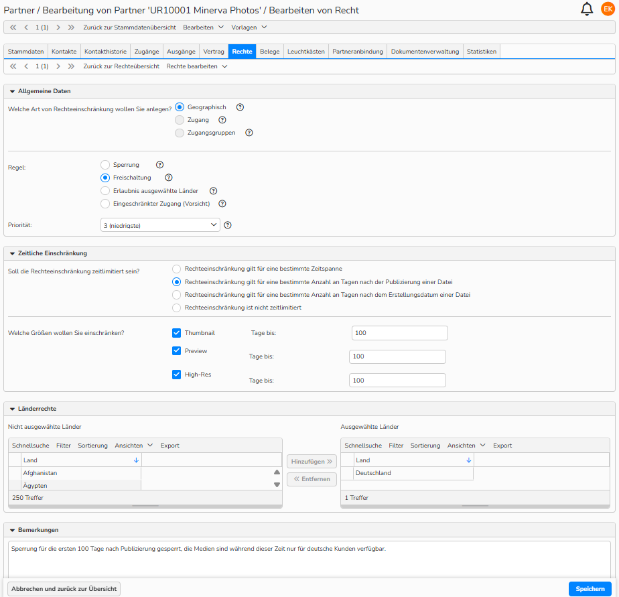Select restriction for bestimmte Zeitspanne
This screenshot has height=597, width=619.
176,269
